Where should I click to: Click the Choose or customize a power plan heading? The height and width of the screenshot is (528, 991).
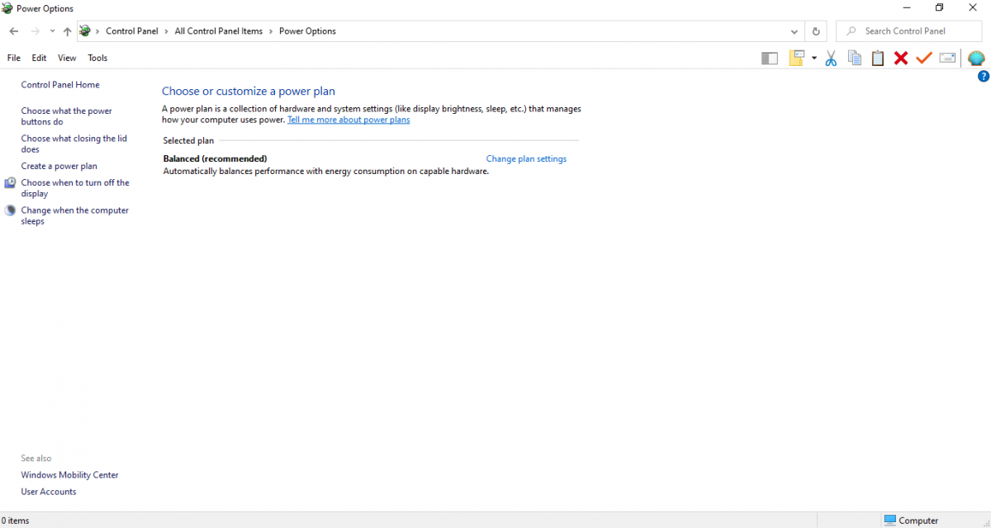click(249, 92)
